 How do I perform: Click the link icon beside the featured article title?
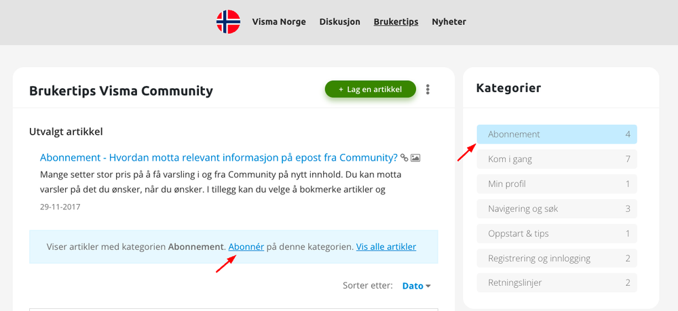(x=404, y=158)
